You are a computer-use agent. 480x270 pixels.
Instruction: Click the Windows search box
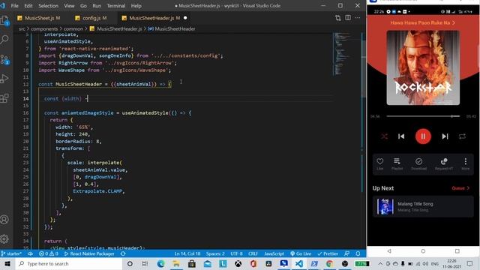pos(68,263)
